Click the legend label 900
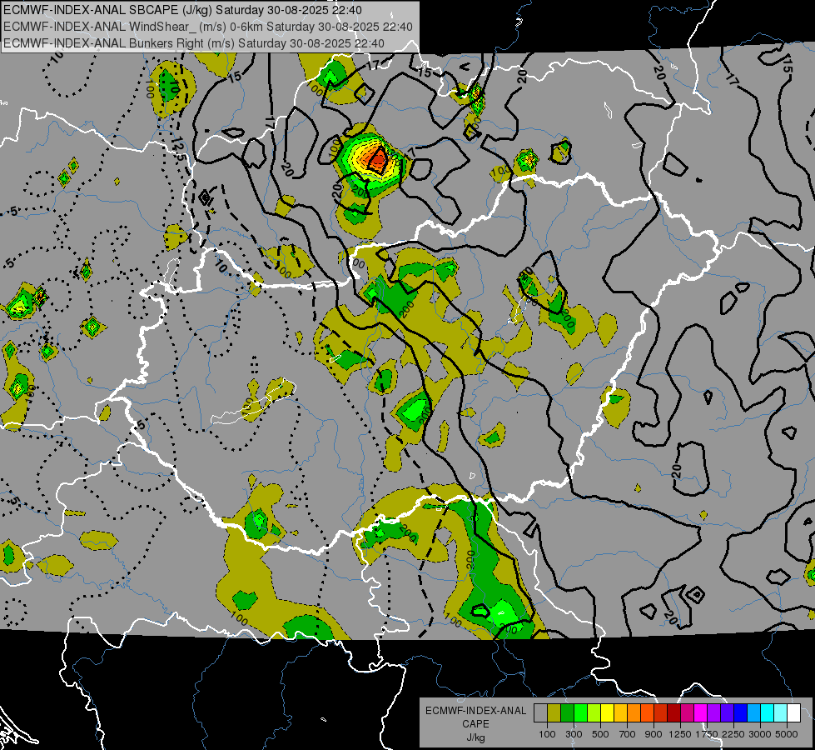Image resolution: width=815 pixels, height=750 pixels. point(653,734)
